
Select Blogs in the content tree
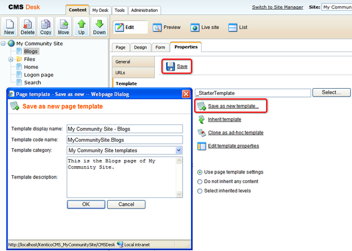(31, 51)
